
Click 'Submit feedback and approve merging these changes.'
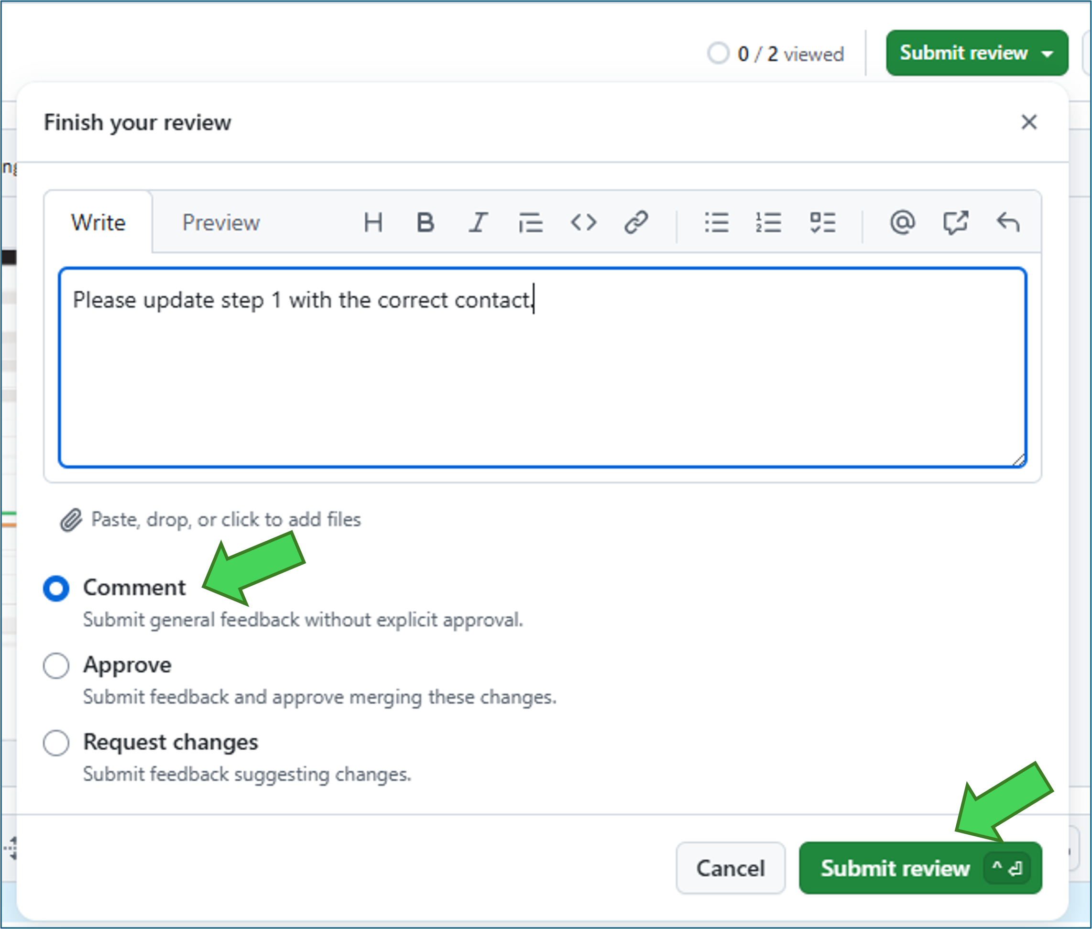(x=319, y=697)
